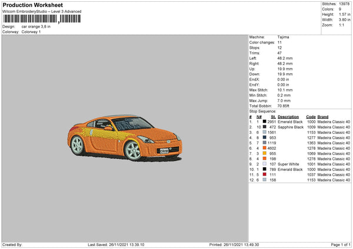Click the Emerald Black swatch in stop 1
Image resolution: width=353 pixels, height=249 pixels.
click(265, 122)
